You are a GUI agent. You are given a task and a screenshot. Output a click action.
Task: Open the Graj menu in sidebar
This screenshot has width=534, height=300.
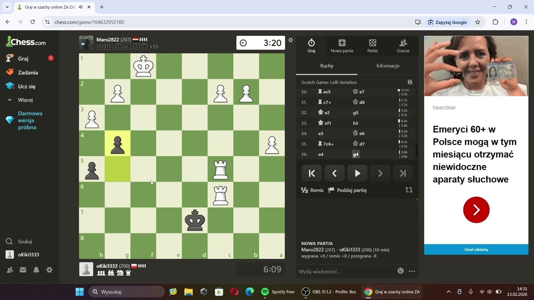[23, 59]
